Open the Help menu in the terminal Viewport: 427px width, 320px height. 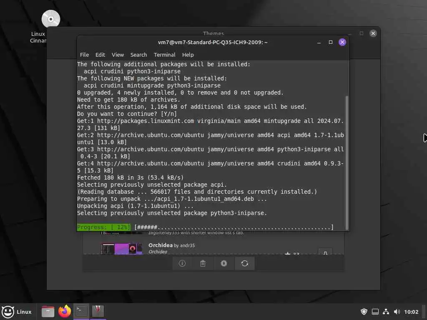[x=188, y=55]
